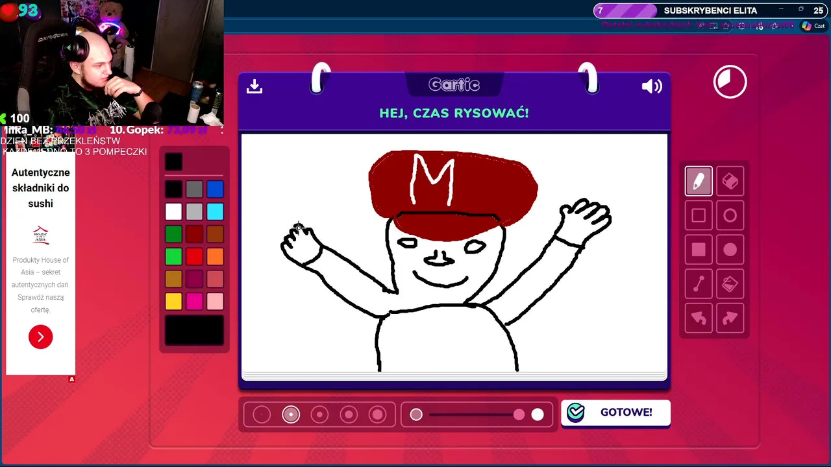Image resolution: width=831 pixels, height=467 pixels.
Task: Select the brown color swatch
Action: (215, 234)
